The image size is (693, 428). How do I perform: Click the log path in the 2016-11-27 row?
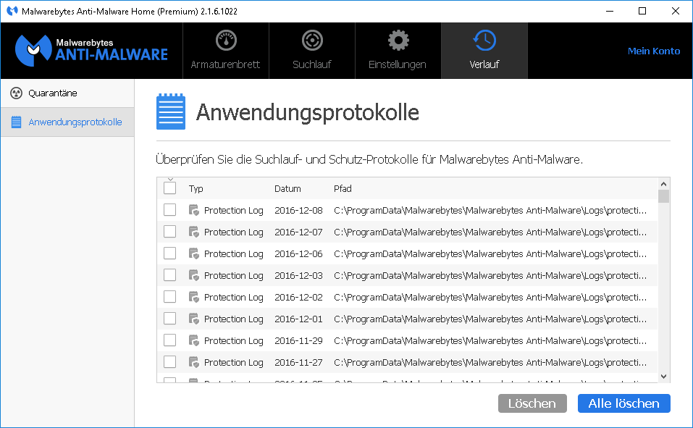490,362
